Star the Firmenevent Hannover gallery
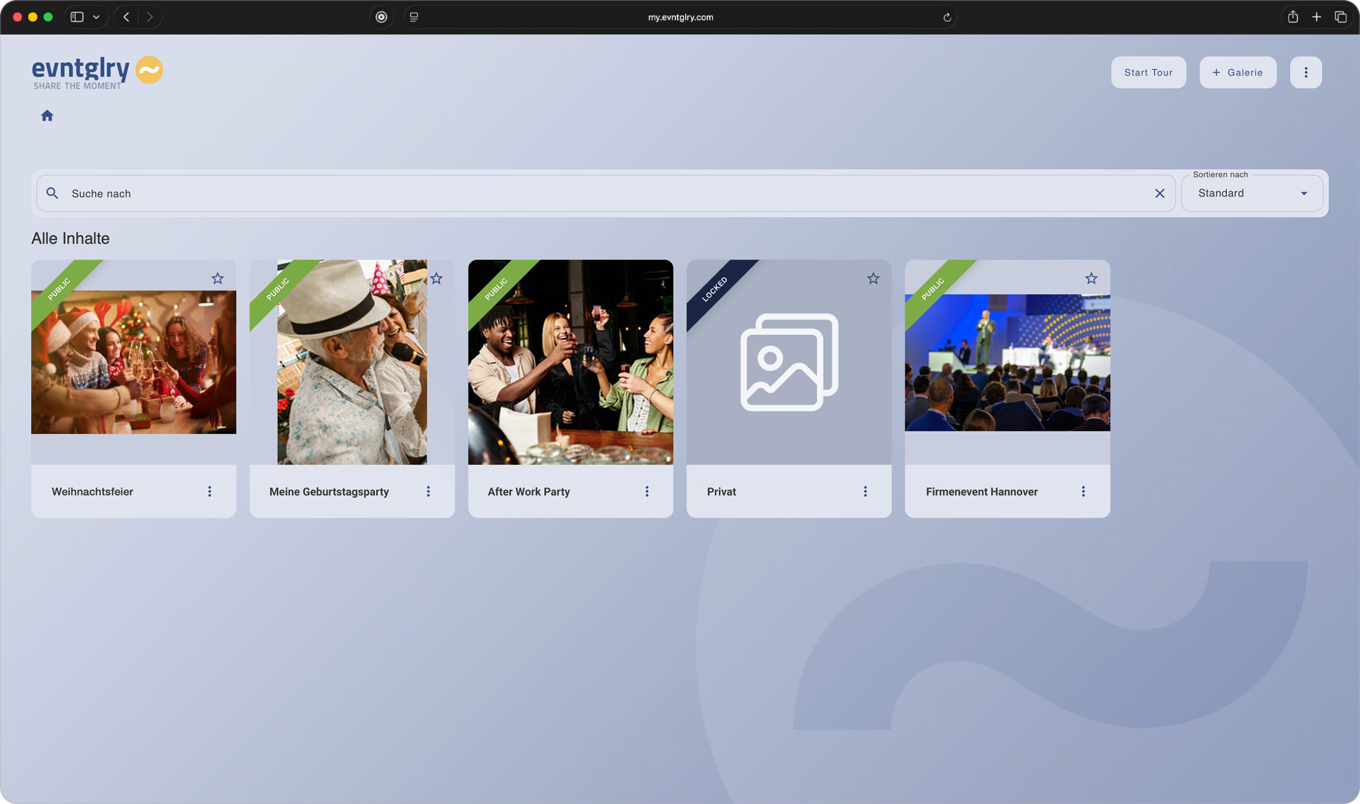This screenshot has width=1360, height=804. 1091,278
